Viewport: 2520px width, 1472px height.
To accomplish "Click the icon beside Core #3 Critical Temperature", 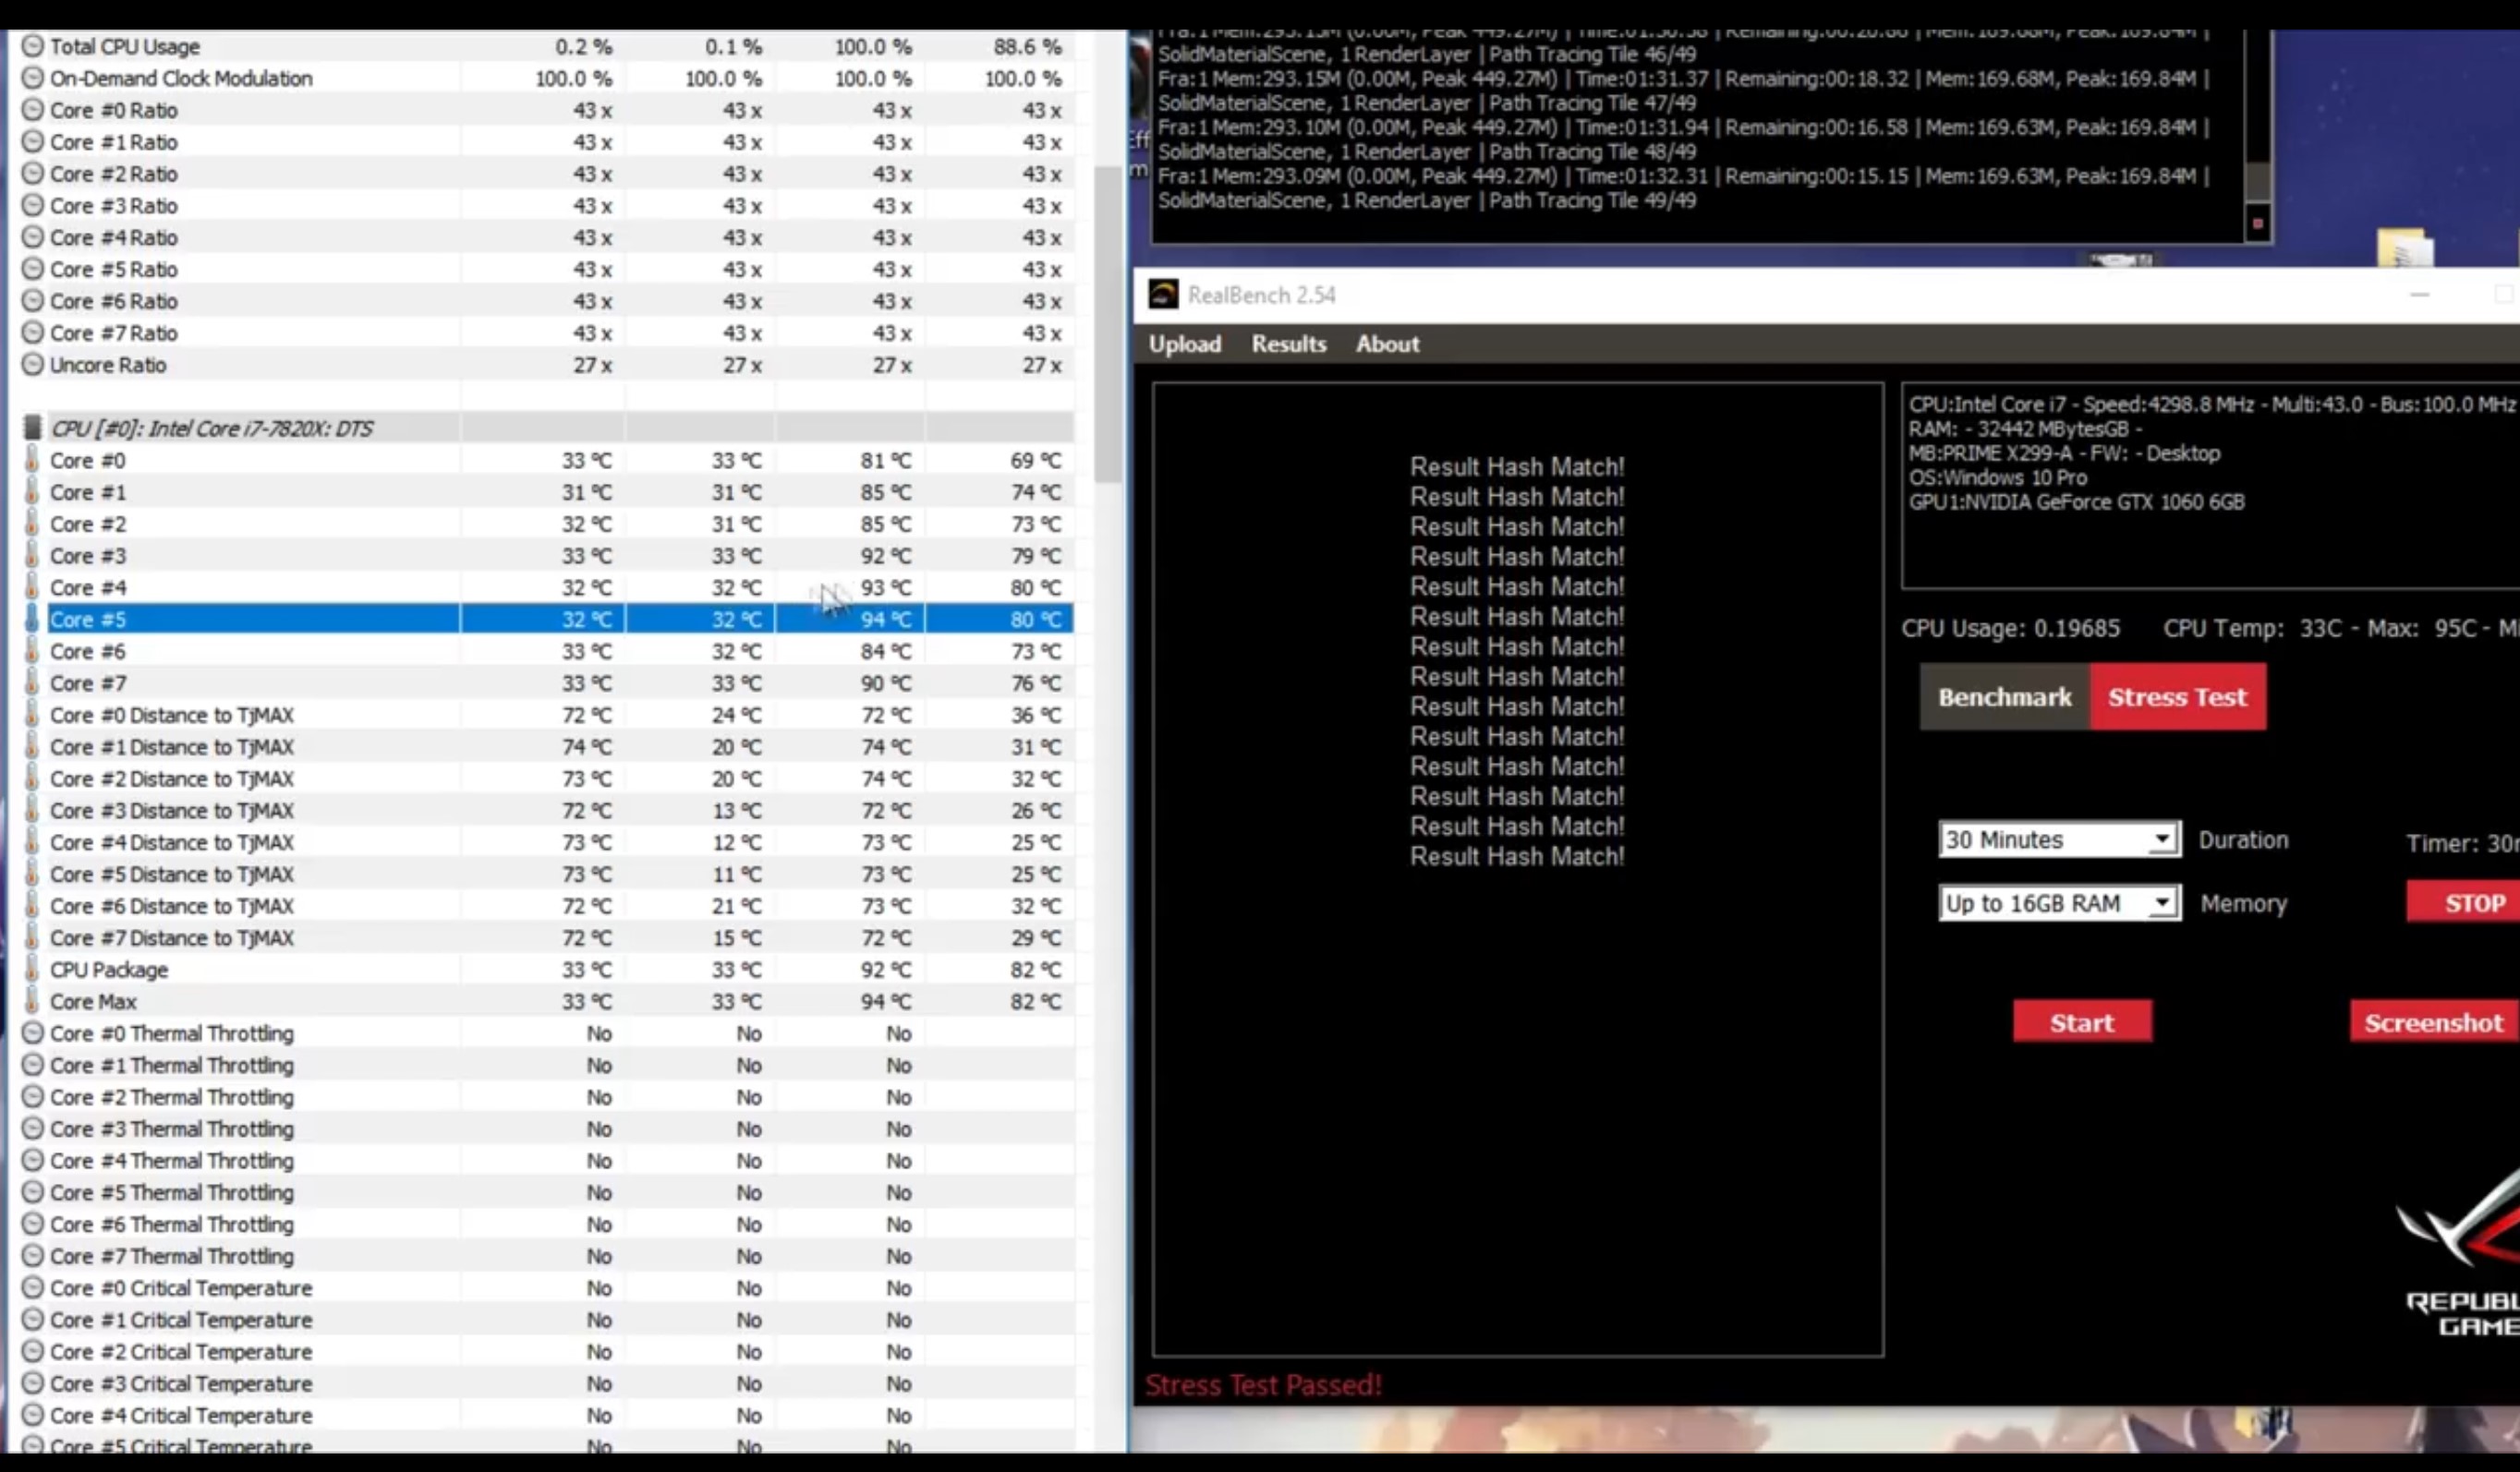I will [x=32, y=1383].
